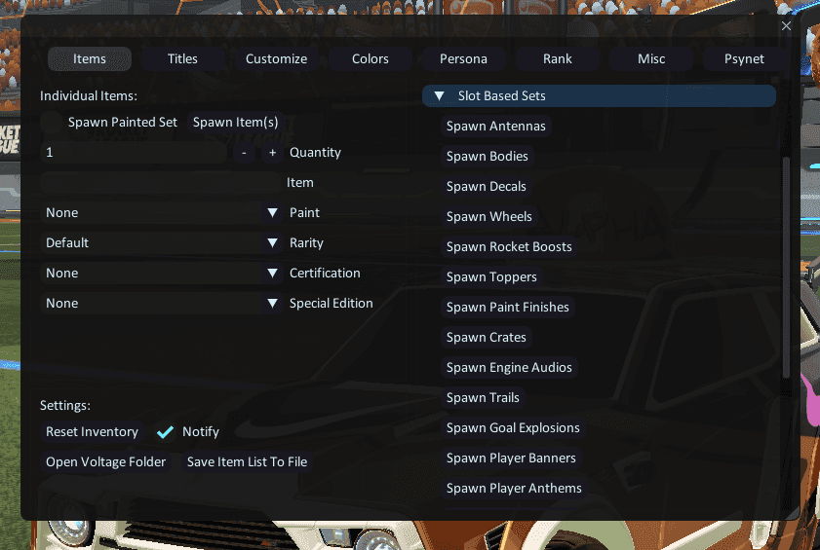Open the Paint dropdown arrow
Screen dimensions: 820x550
272,212
